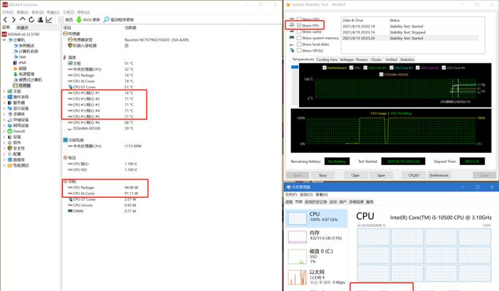Toggle the TOSHIBA-RD500 graph checkbox
The height and width of the screenshot is (291, 499).
click(382, 75)
